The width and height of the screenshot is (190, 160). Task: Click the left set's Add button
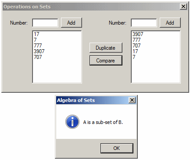pos(72,23)
